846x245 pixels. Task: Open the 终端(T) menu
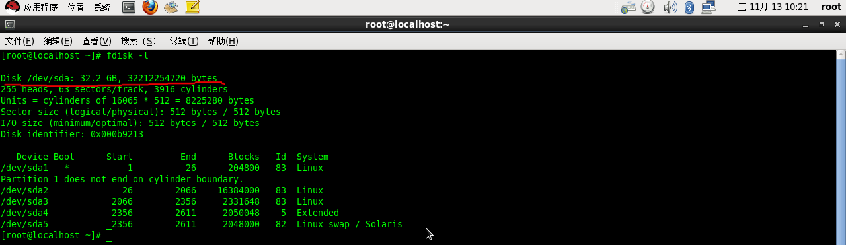(x=184, y=41)
